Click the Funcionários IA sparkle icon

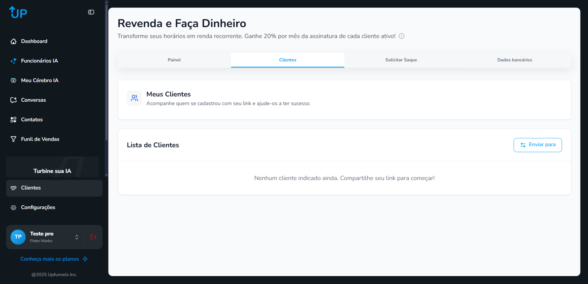point(14,61)
